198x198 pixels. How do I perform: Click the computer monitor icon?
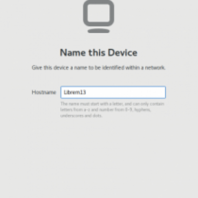tap(99, 16)
